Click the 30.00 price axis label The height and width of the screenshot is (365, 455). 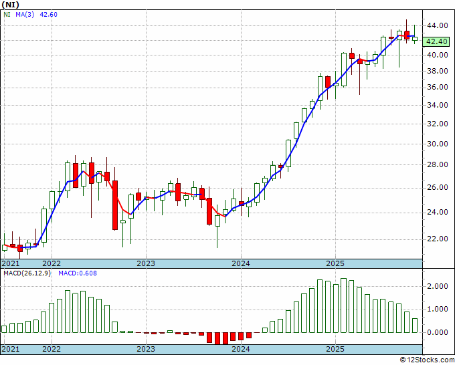(x=437, y=144)
